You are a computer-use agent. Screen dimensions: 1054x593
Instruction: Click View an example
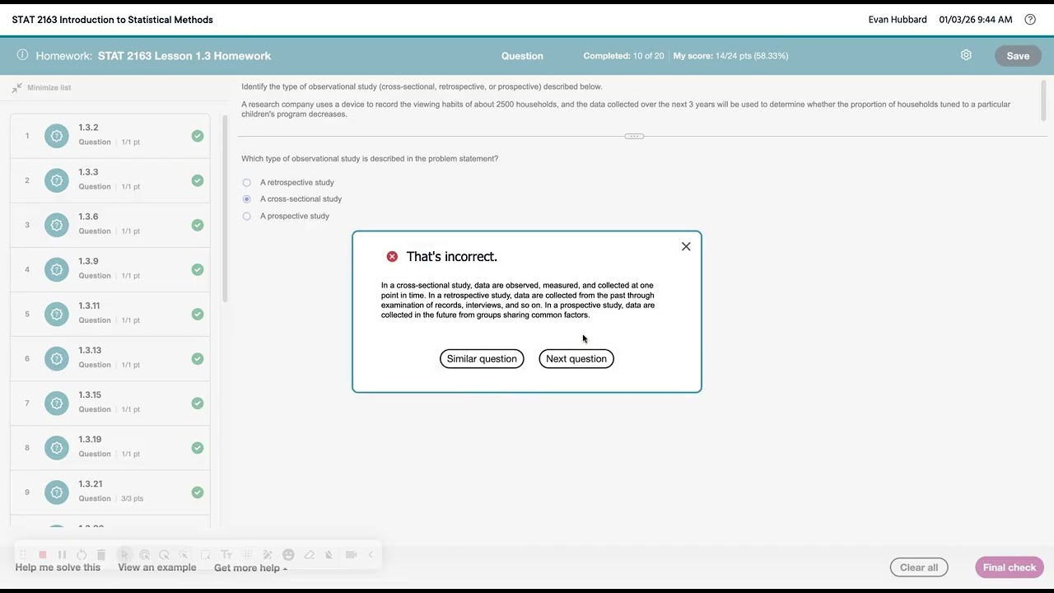157,567
